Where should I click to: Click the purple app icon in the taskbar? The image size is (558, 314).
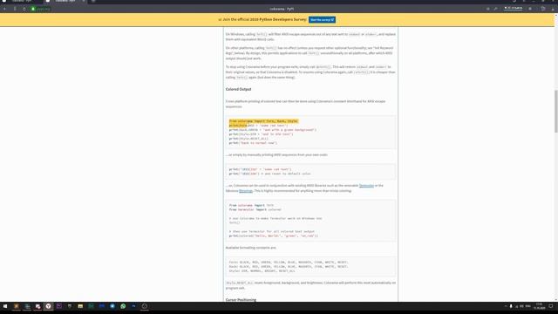click(x=59, y=306)
